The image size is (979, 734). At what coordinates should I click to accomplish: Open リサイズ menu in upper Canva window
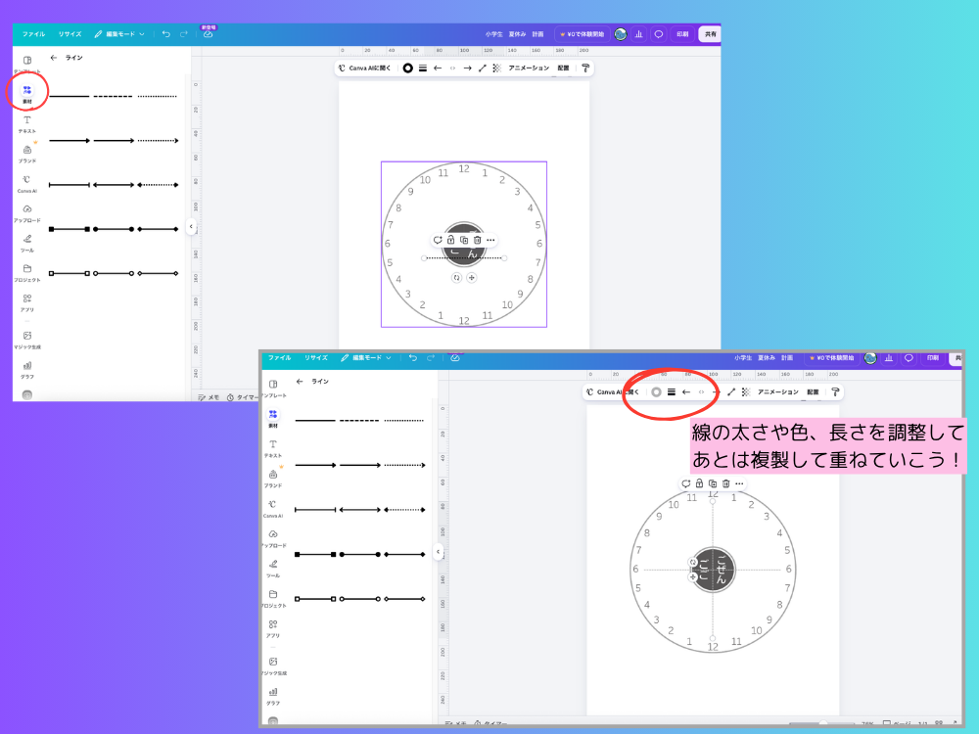tap(70, 34)
